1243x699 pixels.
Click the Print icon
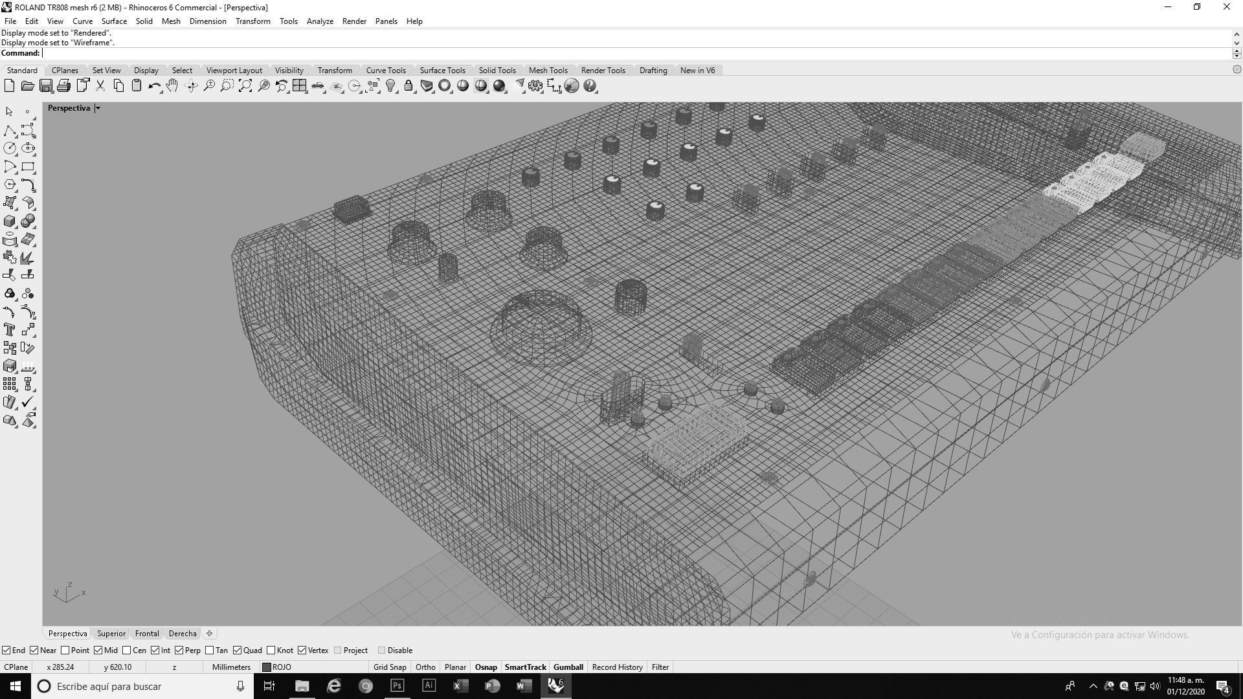click(x=63, y=86)
